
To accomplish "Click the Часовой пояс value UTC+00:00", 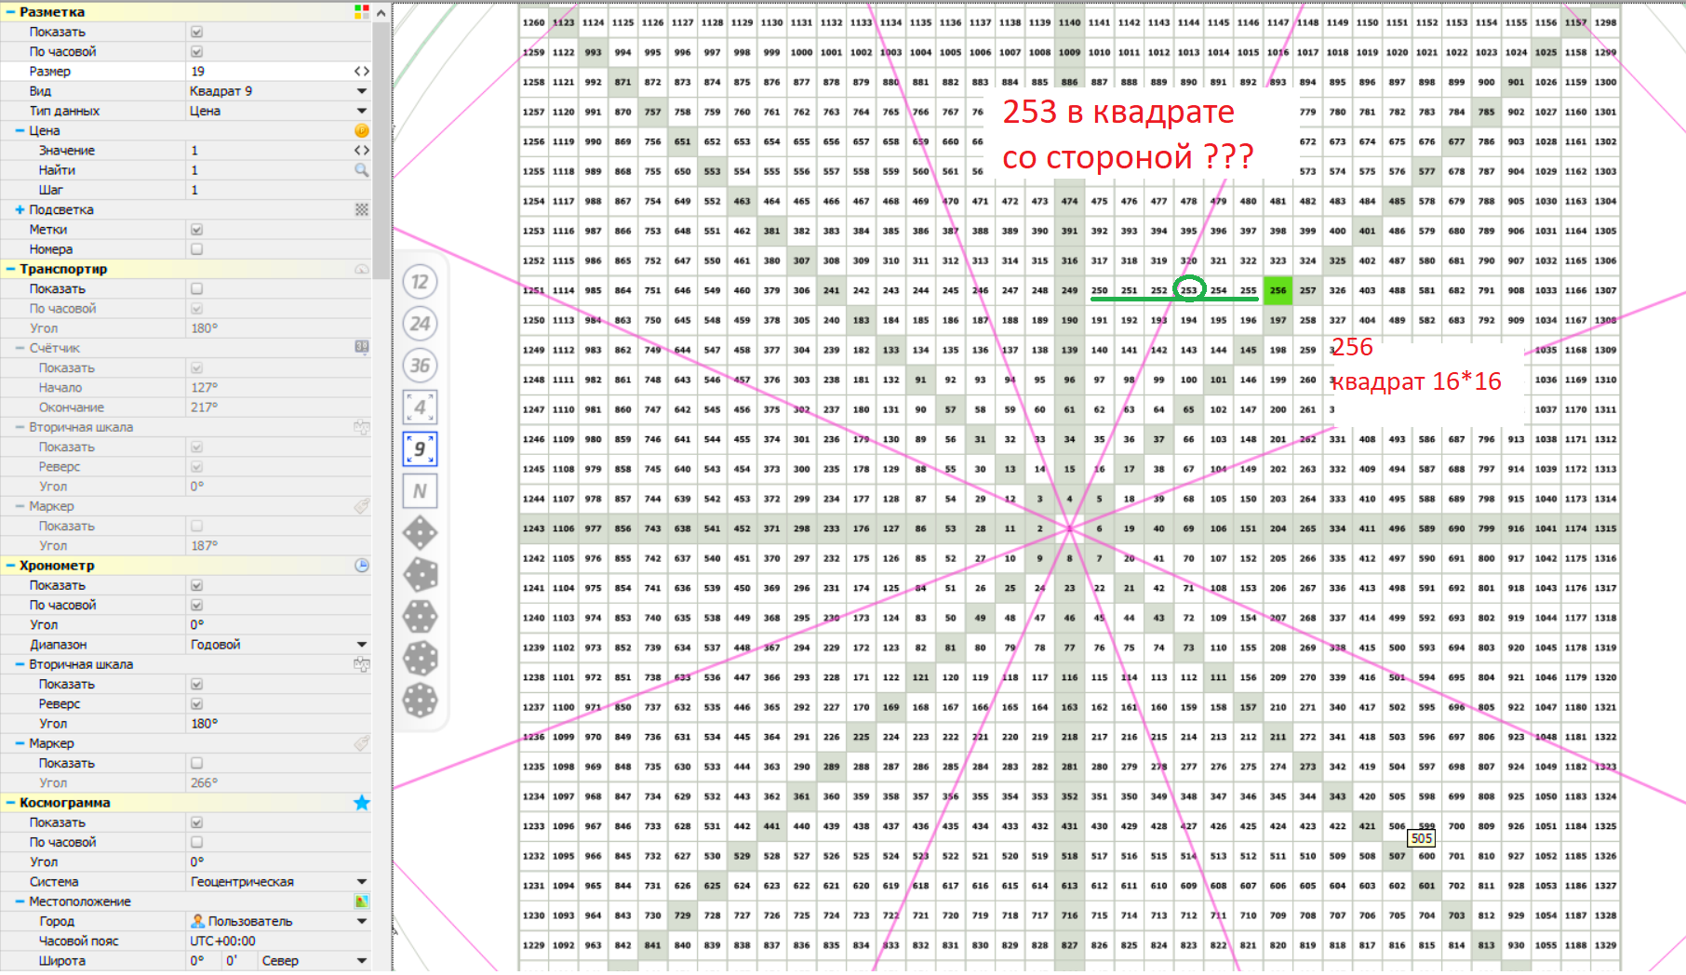I will [279, 941].
